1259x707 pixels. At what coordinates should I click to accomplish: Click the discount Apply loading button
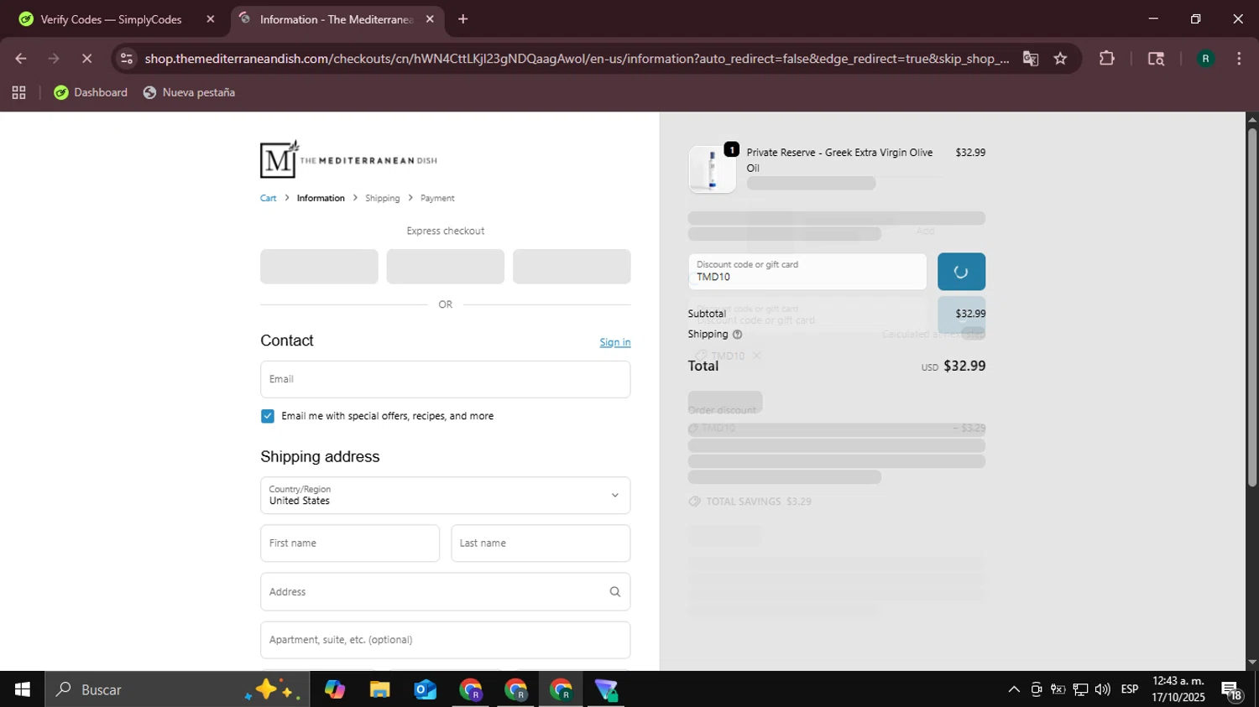click(x=961, y=272)
